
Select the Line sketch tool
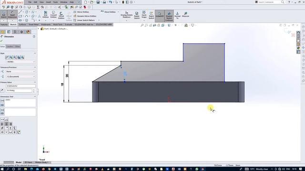20,12
